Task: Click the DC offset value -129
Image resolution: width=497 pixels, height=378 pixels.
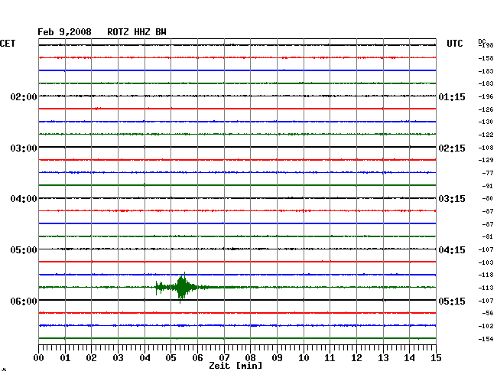Action: coord(486,160)
